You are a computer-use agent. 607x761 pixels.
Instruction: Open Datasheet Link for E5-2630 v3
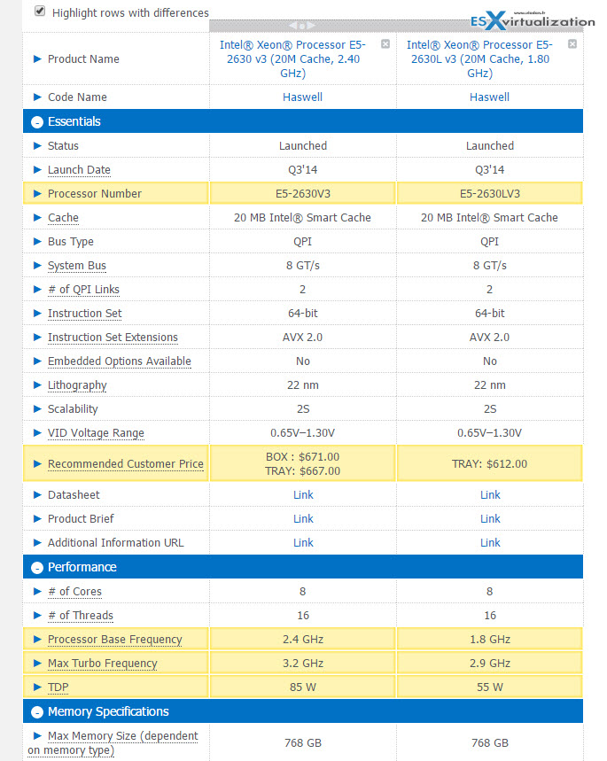point(303,494)
